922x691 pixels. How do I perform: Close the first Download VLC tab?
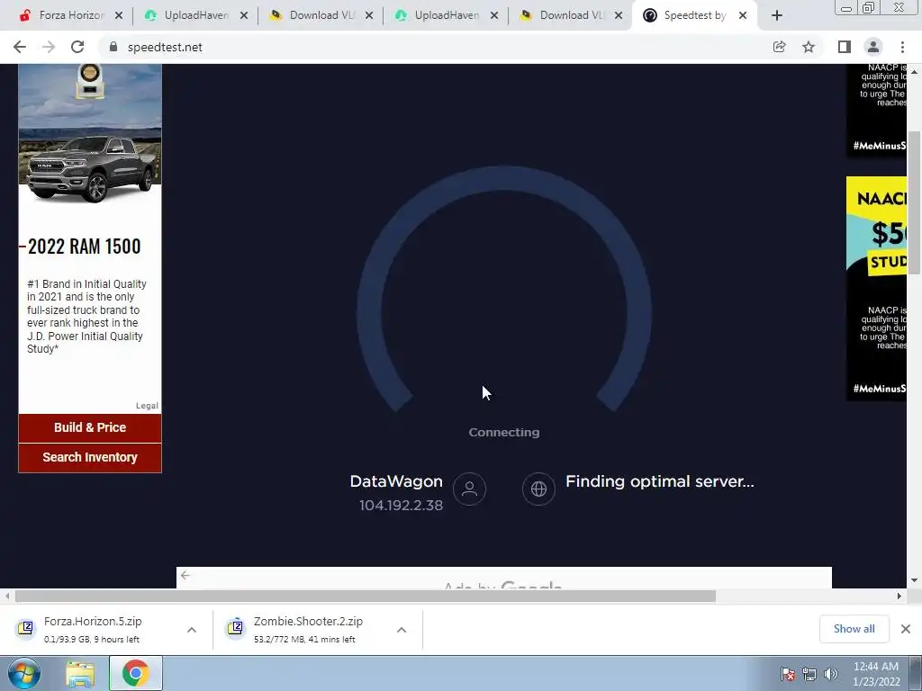tap(369, 16)
